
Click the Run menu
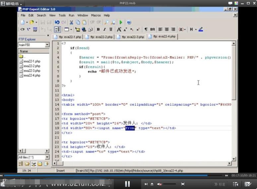point(71,15)
